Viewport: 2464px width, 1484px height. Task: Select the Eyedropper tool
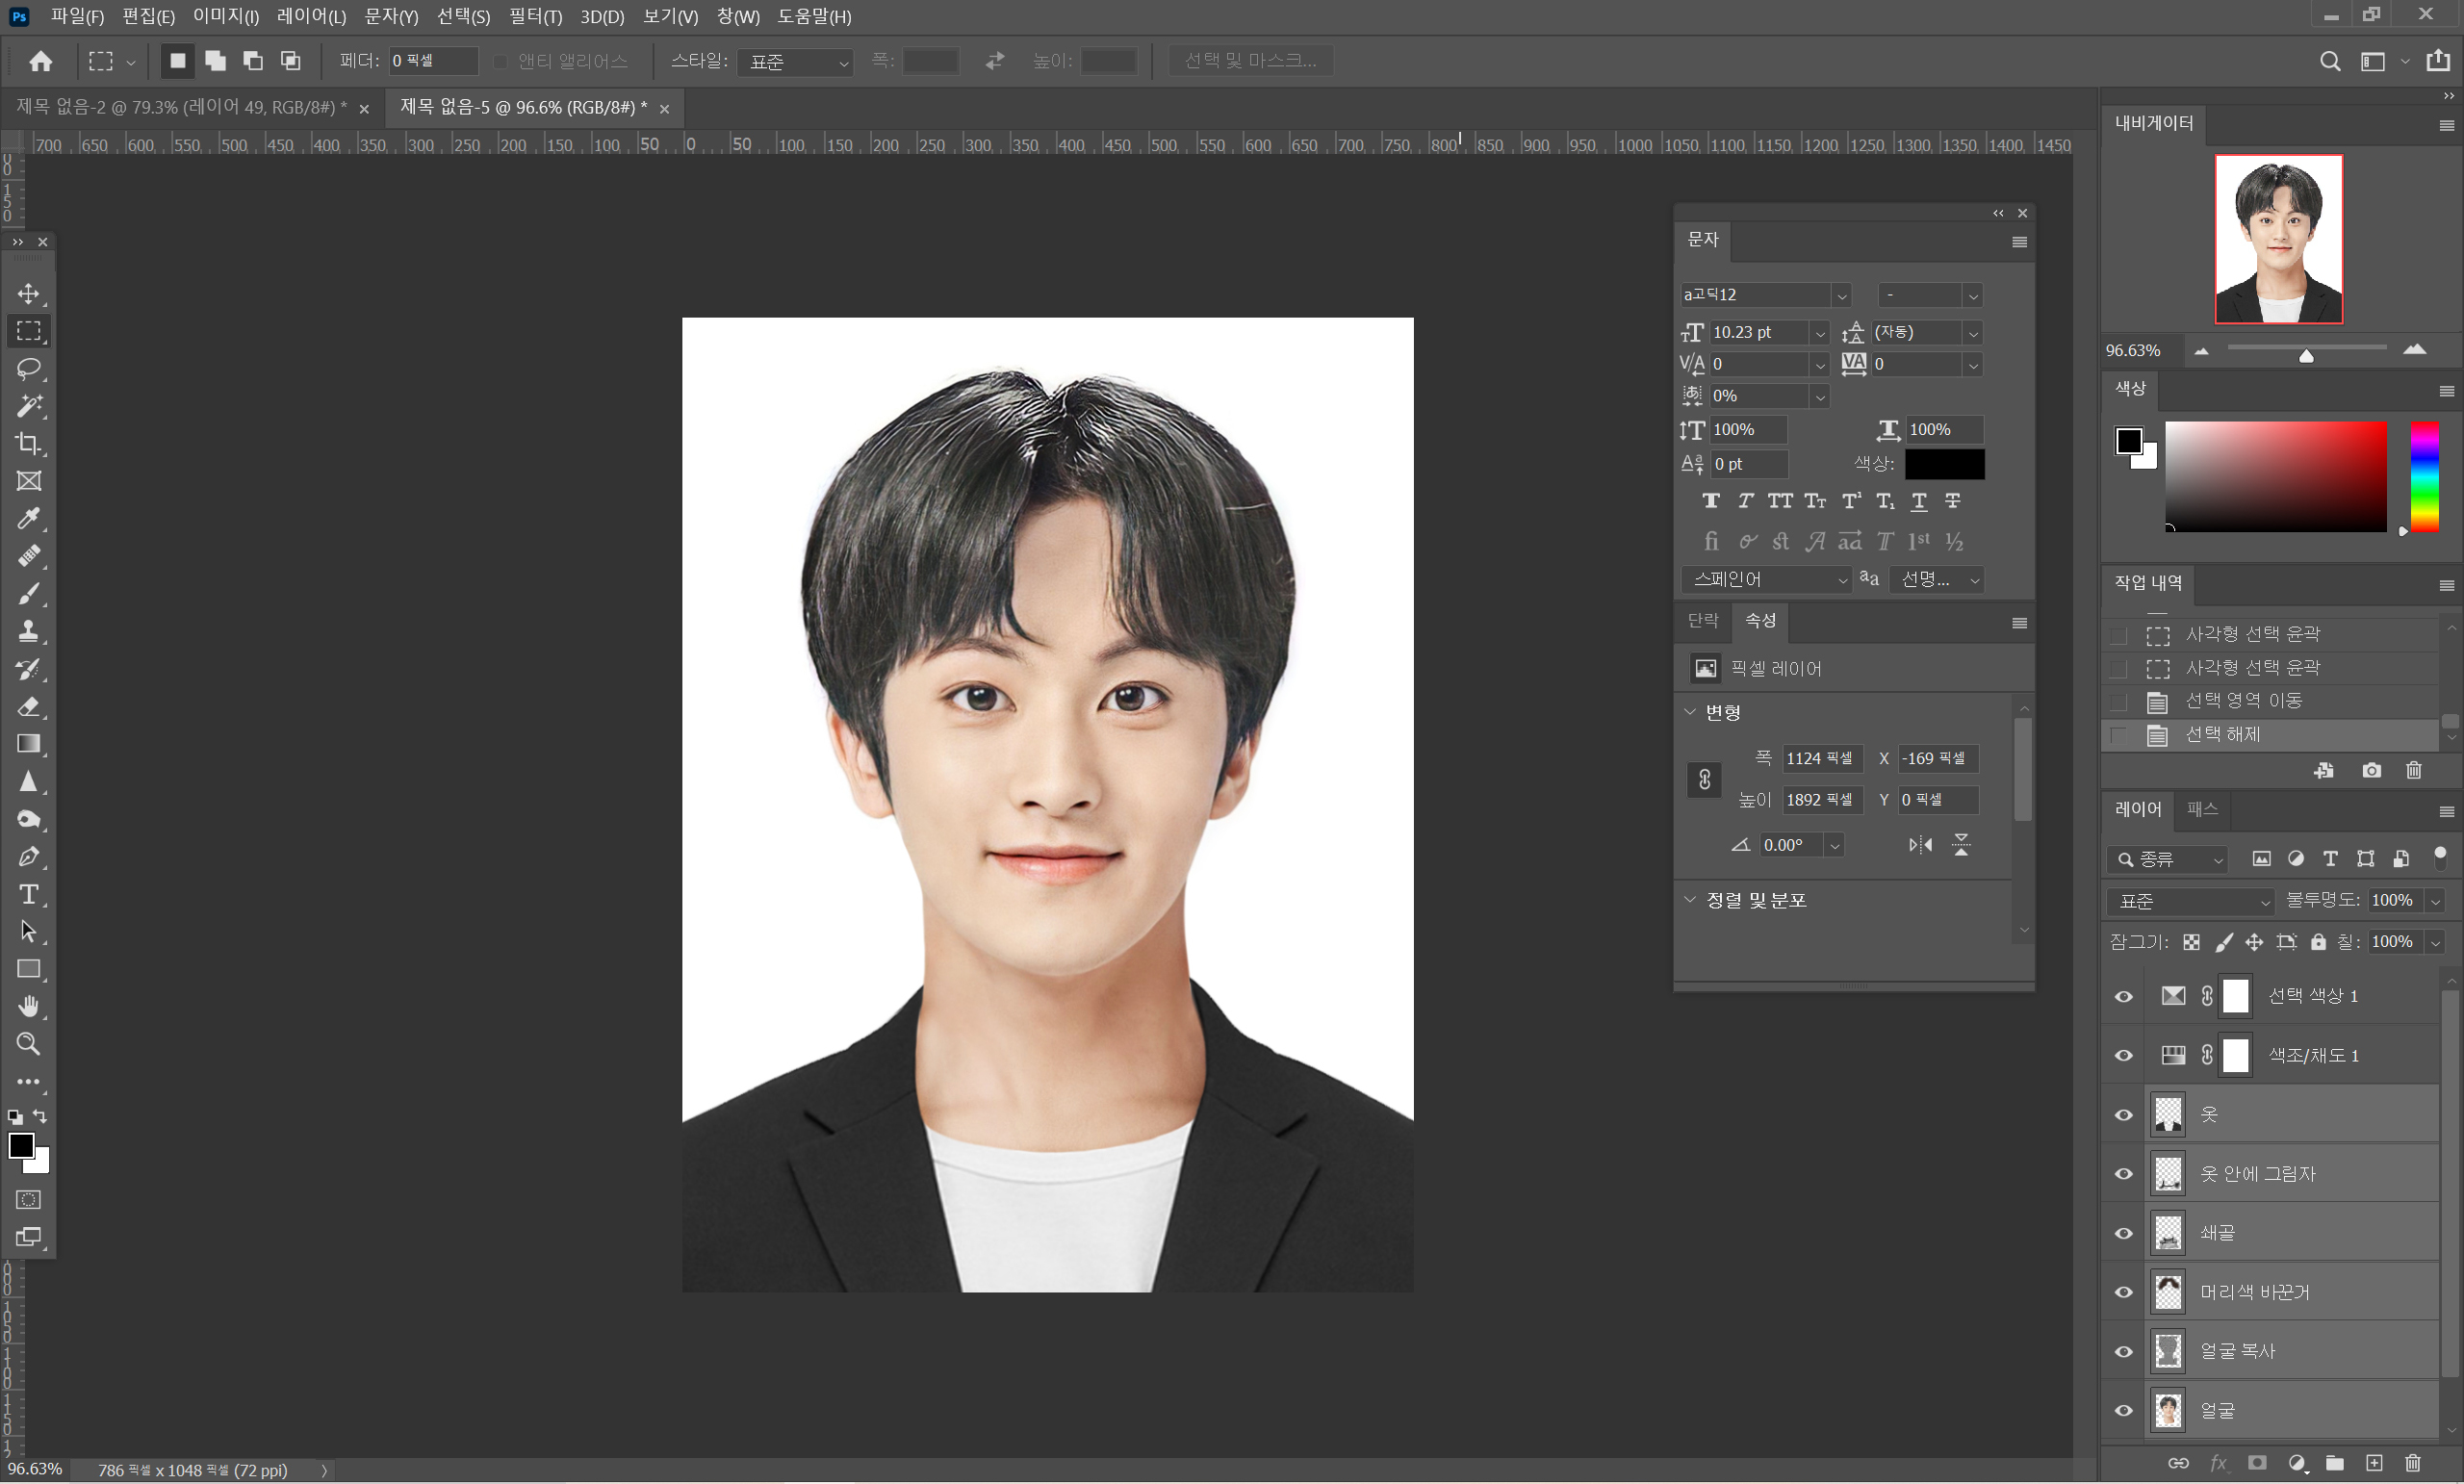(x=28, y=518)
